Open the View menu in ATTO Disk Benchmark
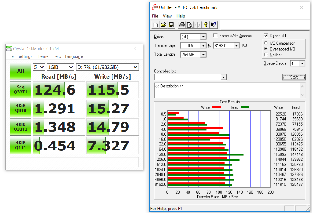Image resolution: width=312 pixels, height=213 pixels. tap(167, 16)
